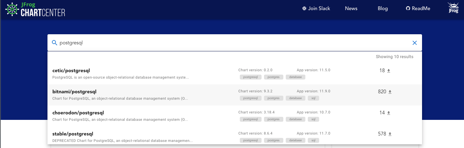Click download icon for bitnami/postgresql

390,92
